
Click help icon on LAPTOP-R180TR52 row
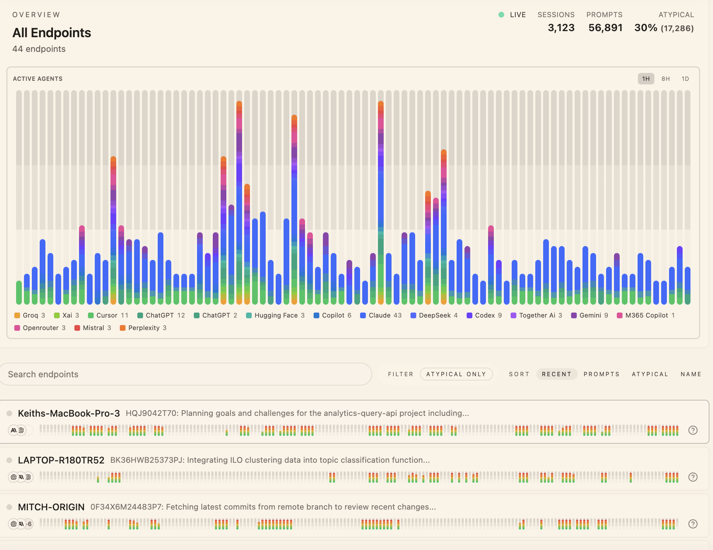click(x=693, y=477)
